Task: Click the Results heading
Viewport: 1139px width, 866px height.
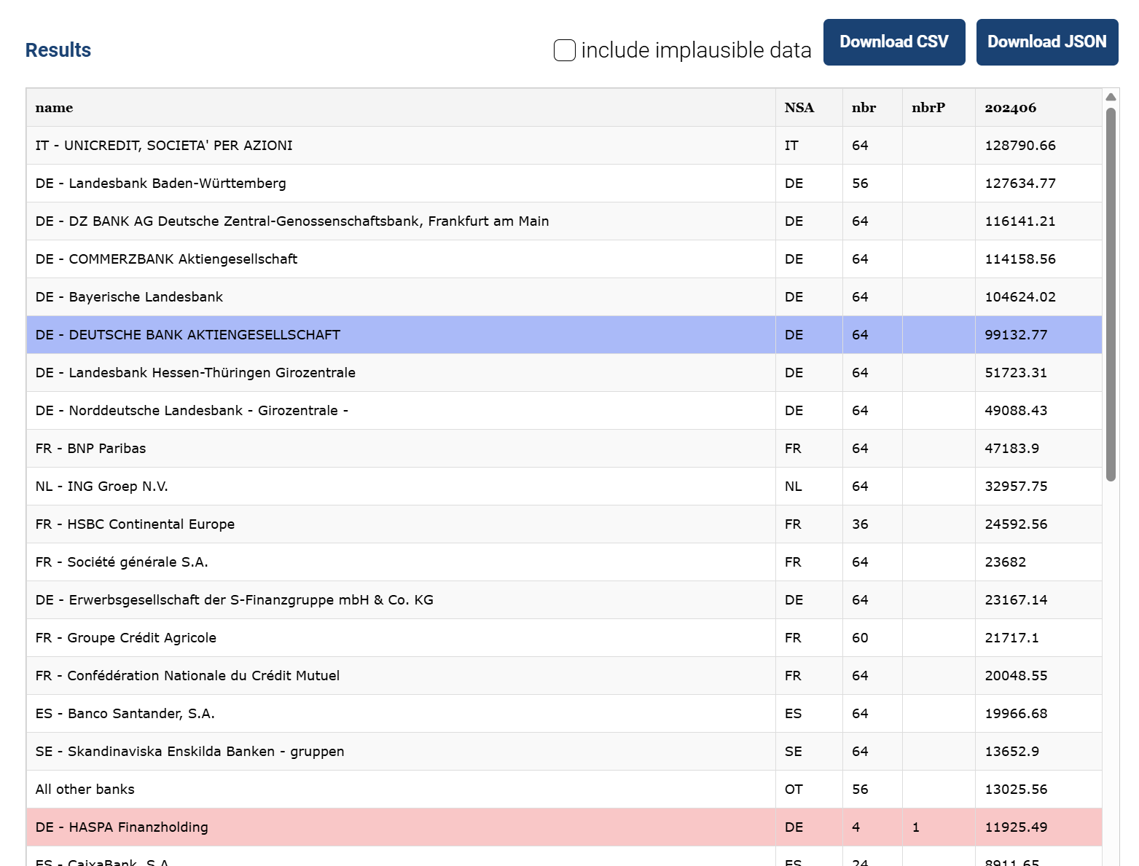Action: tap(58, 50)
